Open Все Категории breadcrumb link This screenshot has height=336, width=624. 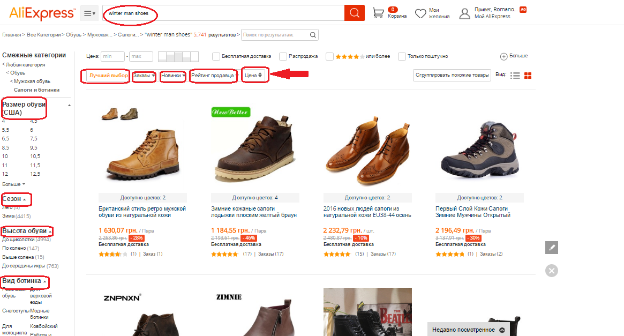pos(44,35)
